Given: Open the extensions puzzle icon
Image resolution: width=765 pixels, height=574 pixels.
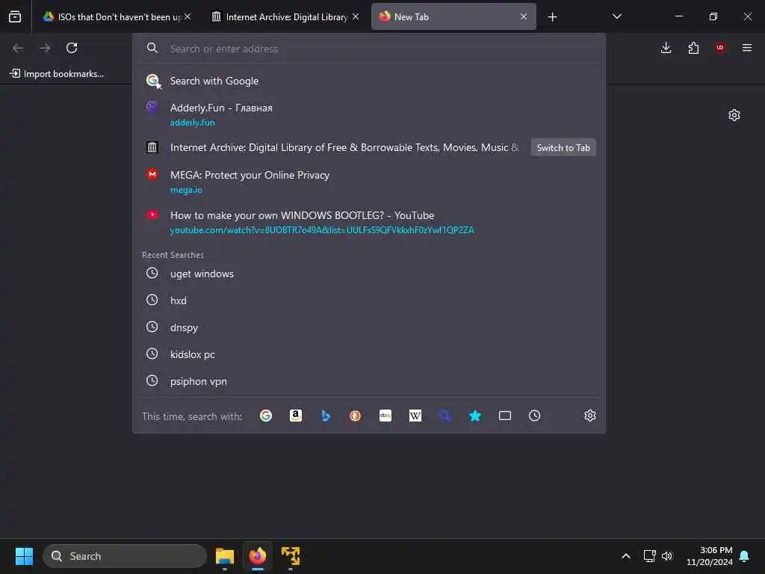Looking at the screenshot, I should tap(693, 48).
